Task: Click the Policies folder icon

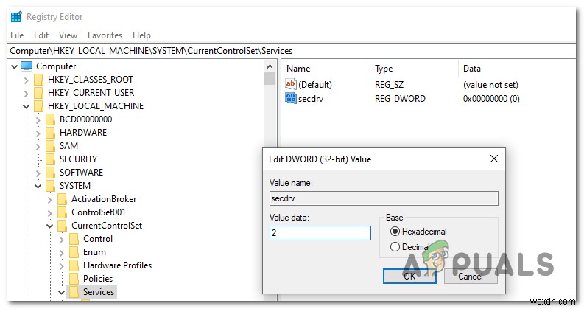Action: [74, 279]
